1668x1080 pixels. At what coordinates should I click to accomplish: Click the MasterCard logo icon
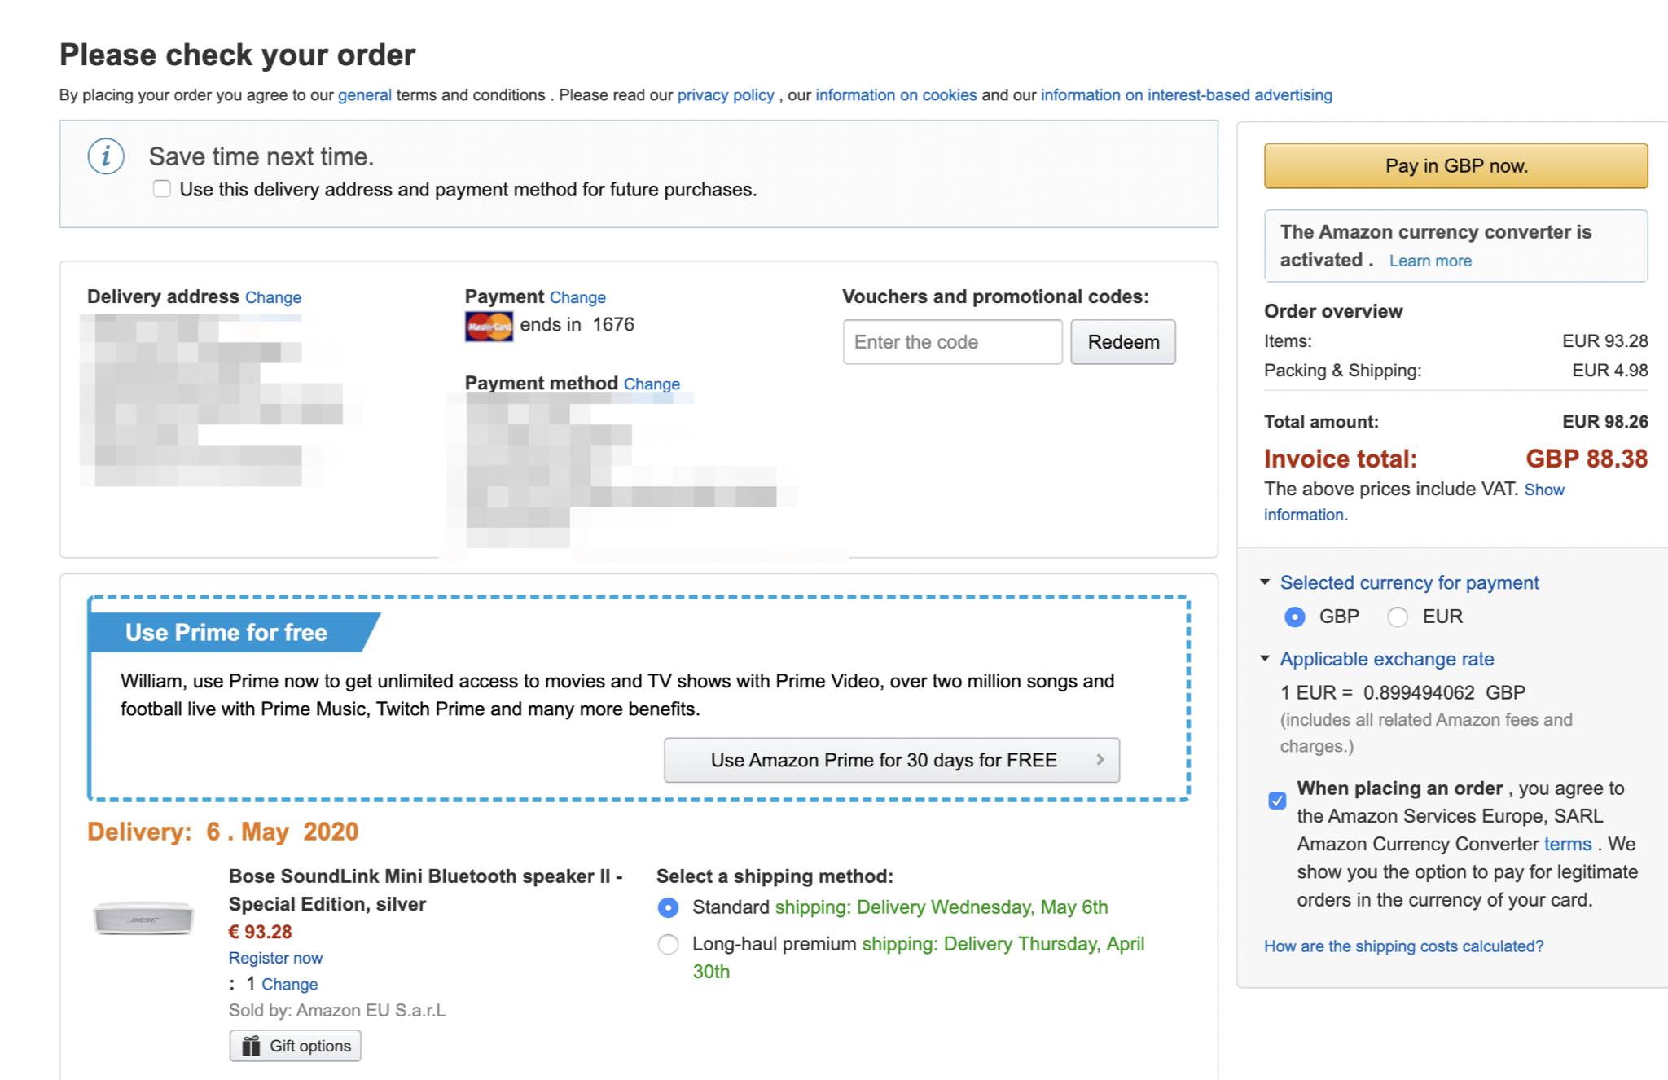489,327
